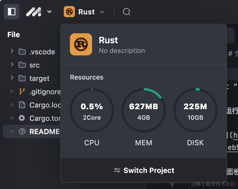
Task: Collapse the Rust project dropdown arrow
Action: click(x=102, y=12)
